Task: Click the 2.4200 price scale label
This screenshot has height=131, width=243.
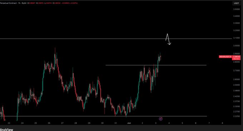Action: (236, 96)
